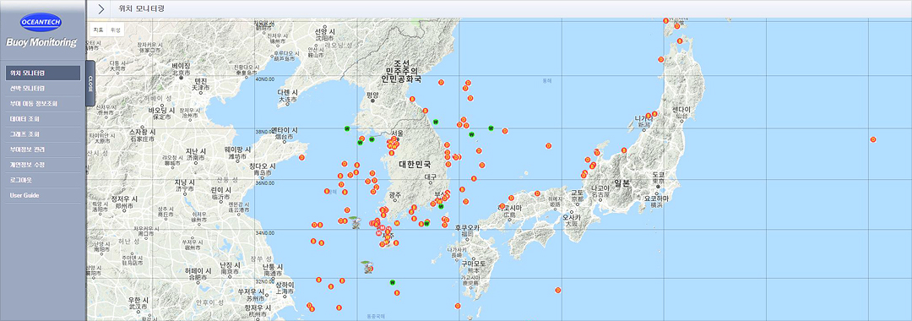912x321 pixels.
Task: Open the 그래프 조회 menu item
Action: [x=42, y=134]
